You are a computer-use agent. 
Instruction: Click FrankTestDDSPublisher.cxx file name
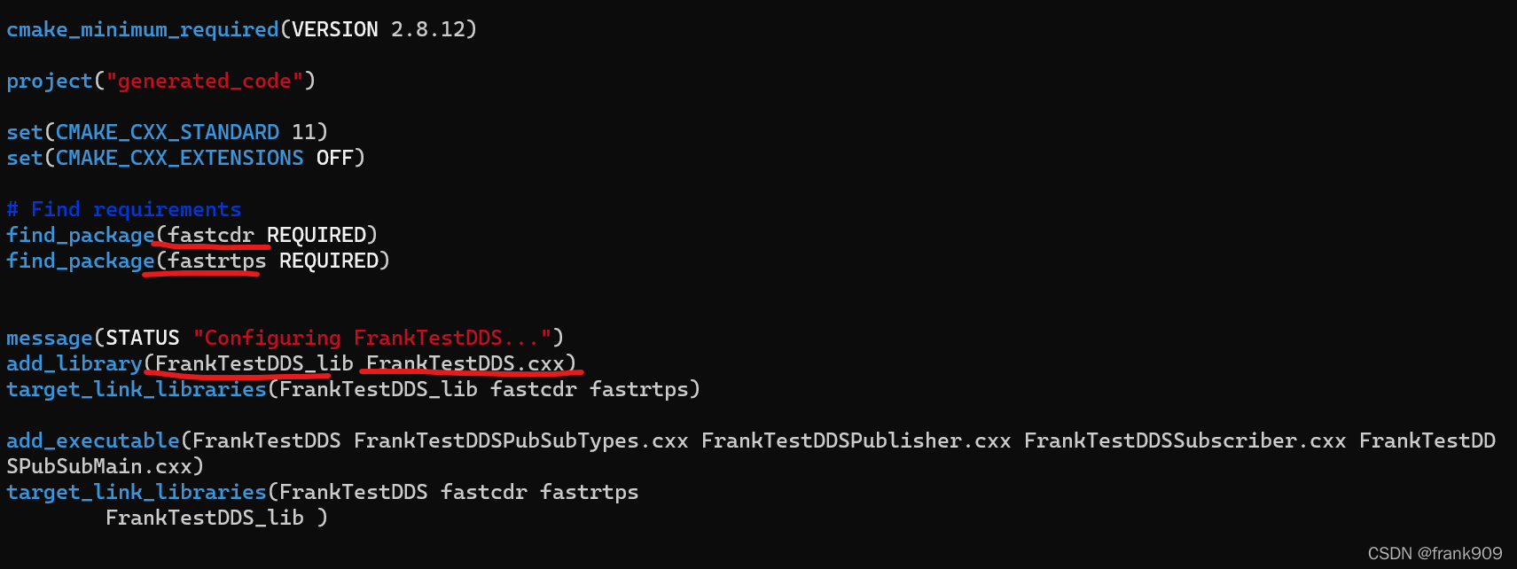856,440
